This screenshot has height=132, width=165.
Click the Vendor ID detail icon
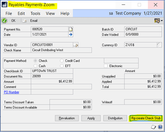click(x=76, y=45)
